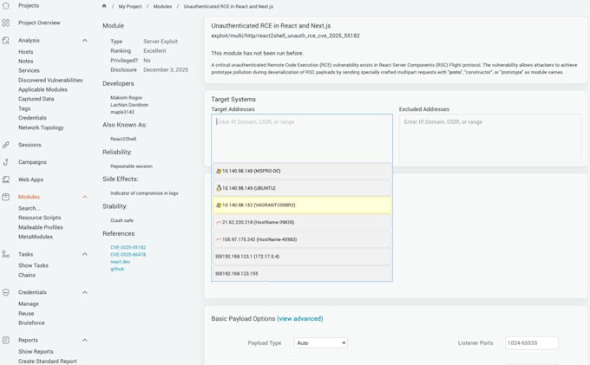Open CVE-2025-66478 reference link
This screenshot has height=365, width=590.
(128, 255)
